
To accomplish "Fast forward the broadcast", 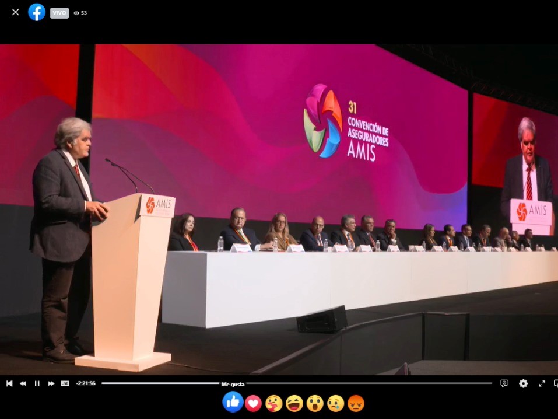I will tap(51, 383).
